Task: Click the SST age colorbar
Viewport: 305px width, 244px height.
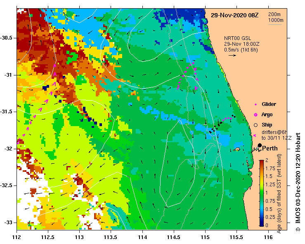Action: 262,193
